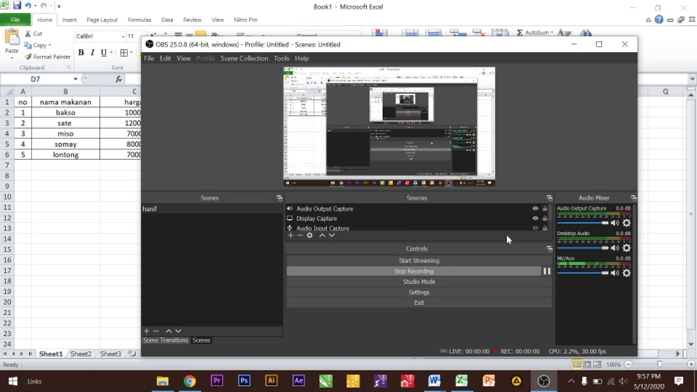
Task: Toggle lock on Audio Output Capture source
Action: [545, 209]
